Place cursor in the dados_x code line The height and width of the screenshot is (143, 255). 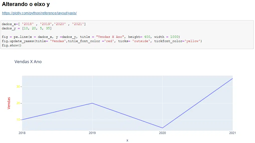coord(44,24)
